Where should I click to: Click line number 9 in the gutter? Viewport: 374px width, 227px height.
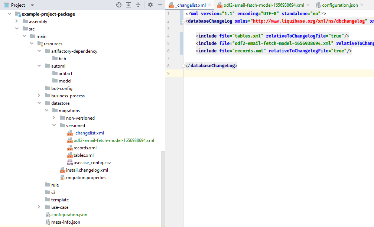click(x=168, y=73)
